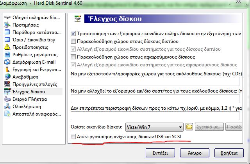
Task: Enable Παρακολούθηση χώρου στους αφαιρούμενους δίσκους
Action: click(73, 57)
